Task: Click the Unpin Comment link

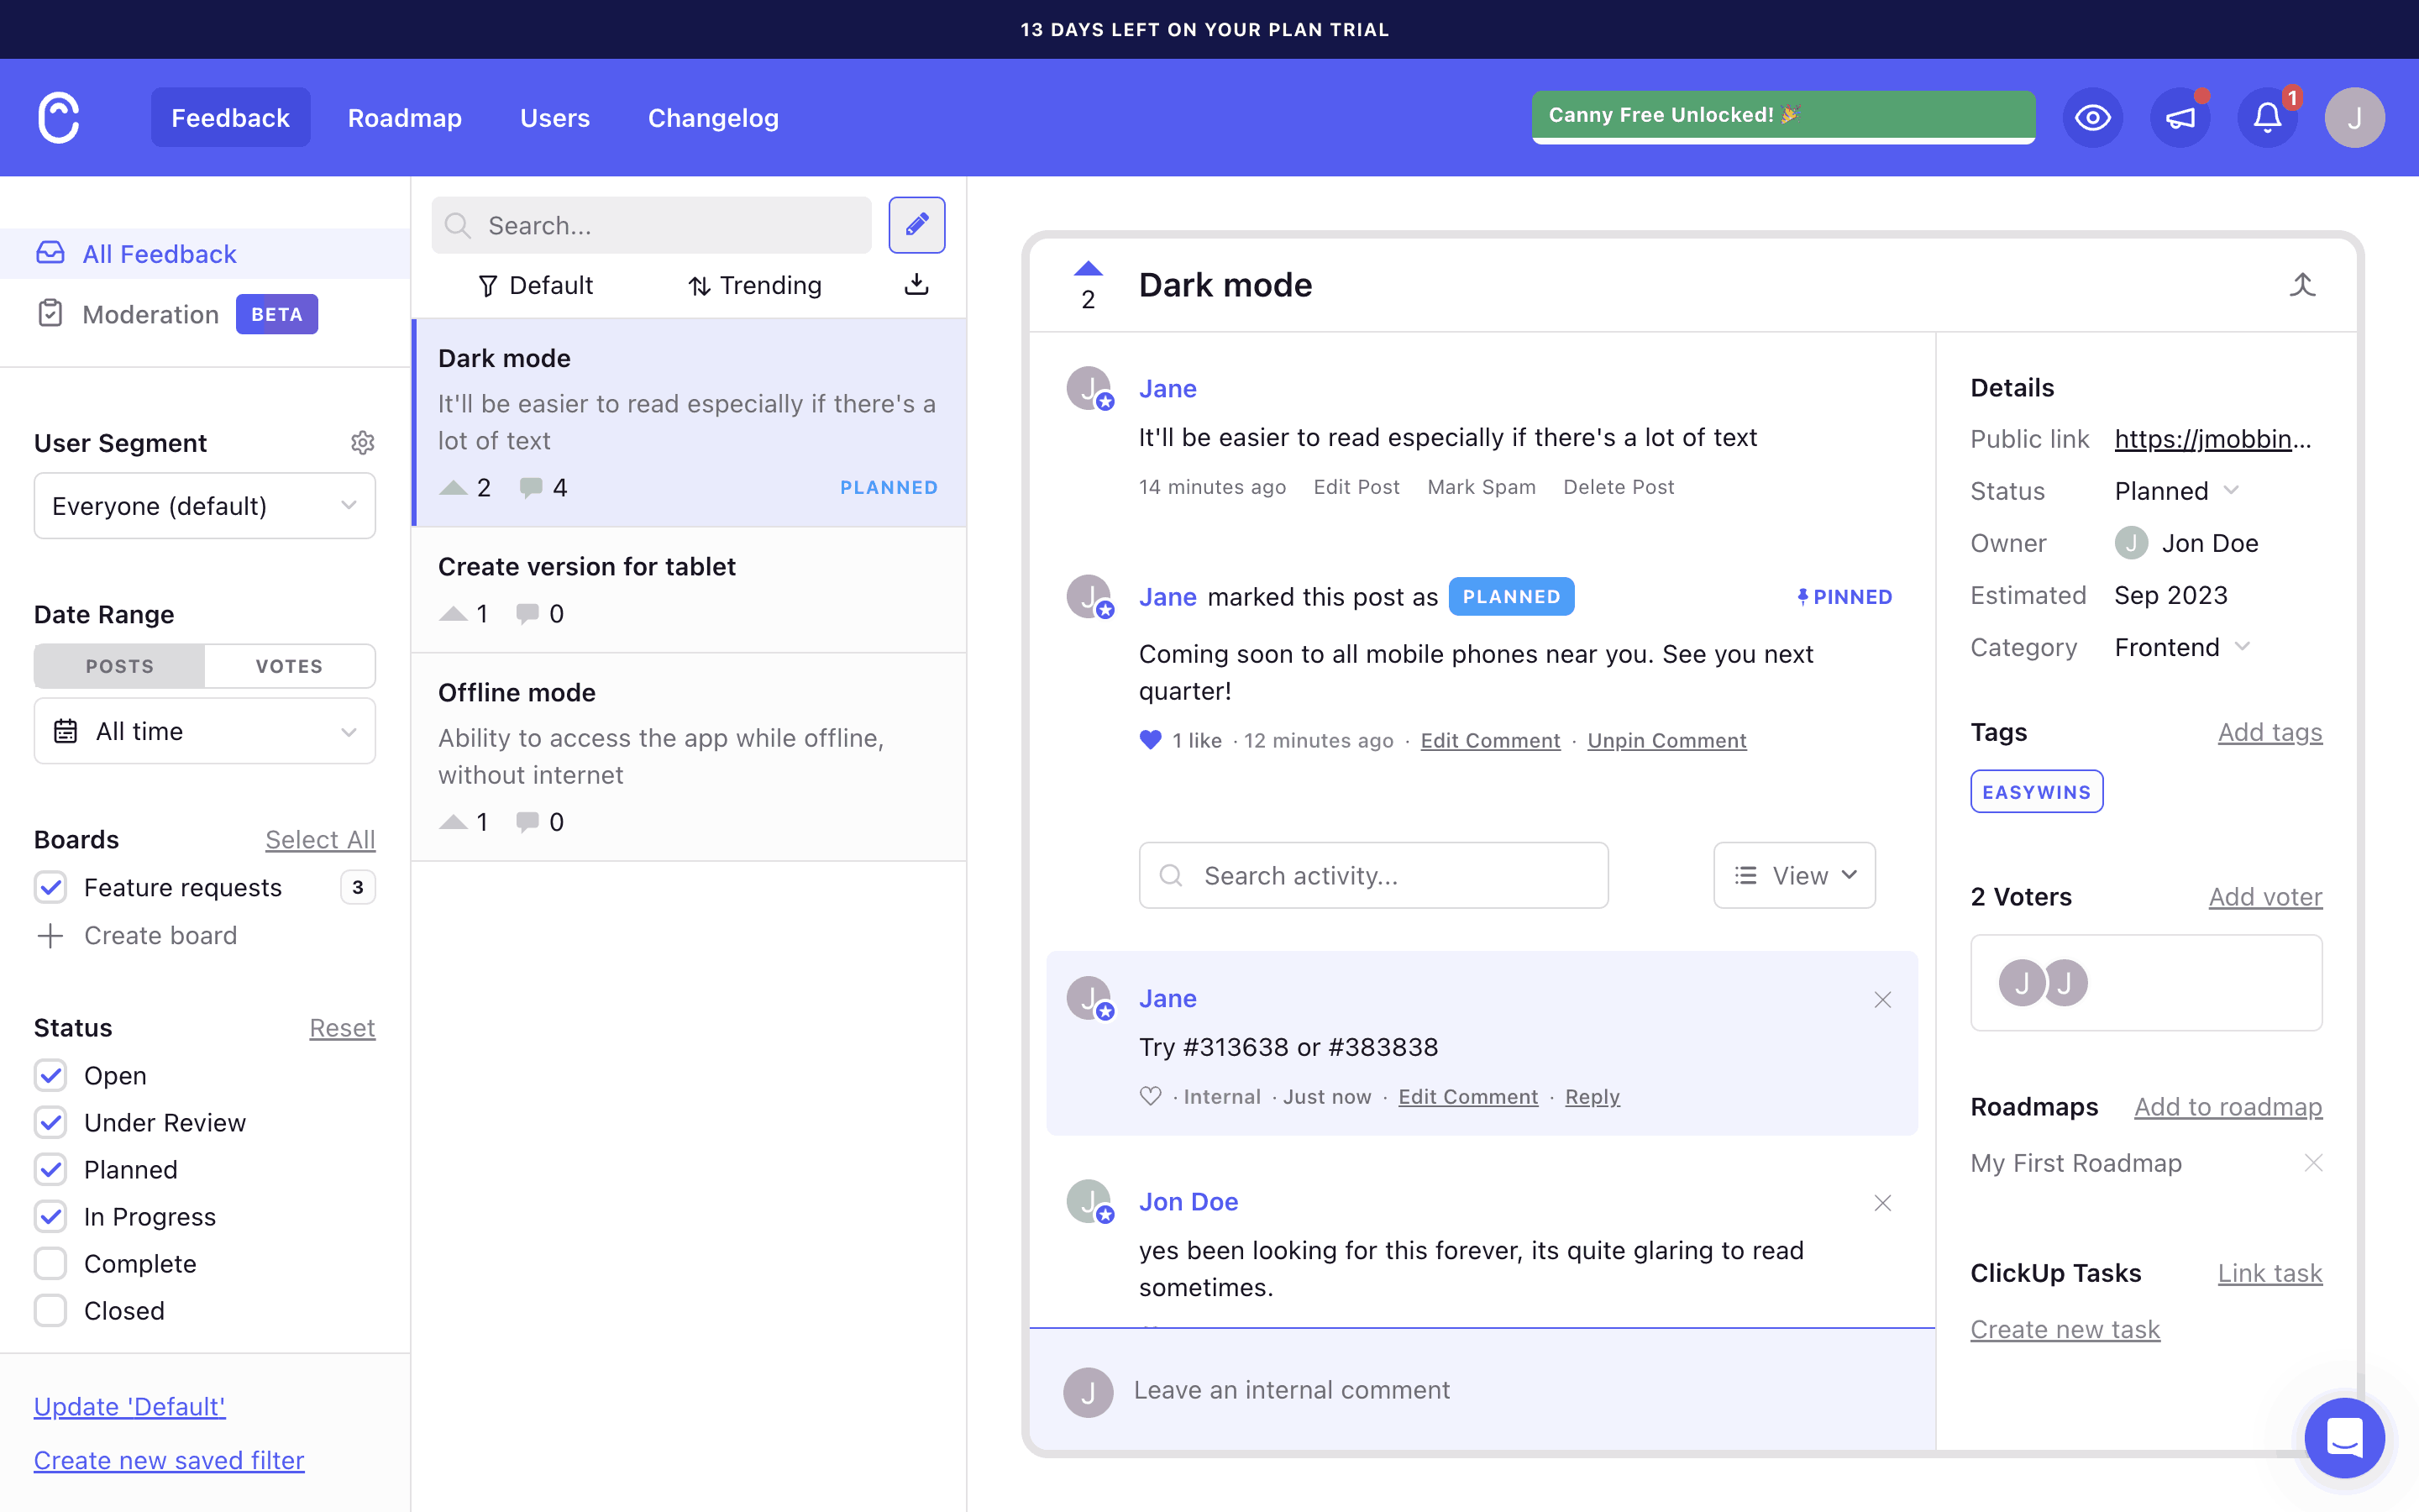Action: 1666,740
